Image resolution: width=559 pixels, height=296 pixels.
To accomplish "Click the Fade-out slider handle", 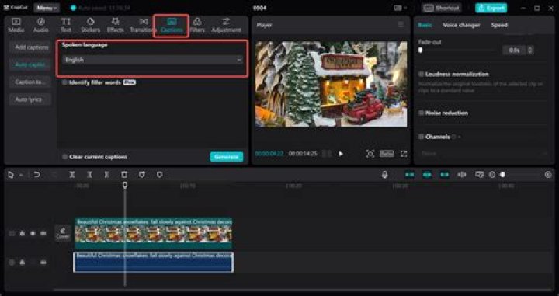I will point(421,50).
